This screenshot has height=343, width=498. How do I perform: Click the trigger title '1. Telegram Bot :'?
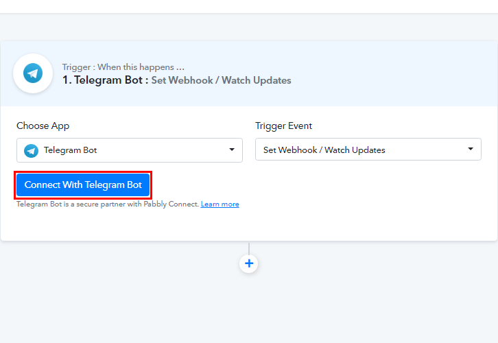click(106, 80)
